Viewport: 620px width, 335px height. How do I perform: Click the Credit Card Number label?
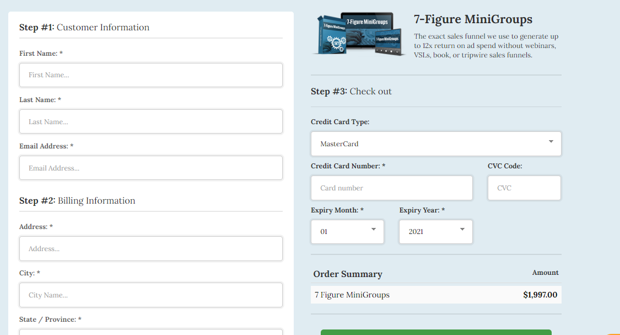pos(348,166)
